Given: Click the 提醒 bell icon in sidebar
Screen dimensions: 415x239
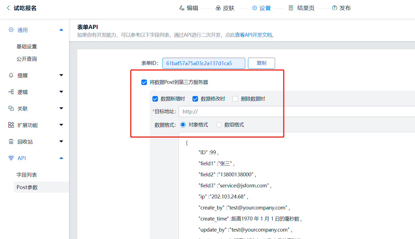Looking at the screenshot, I should 11,75.
